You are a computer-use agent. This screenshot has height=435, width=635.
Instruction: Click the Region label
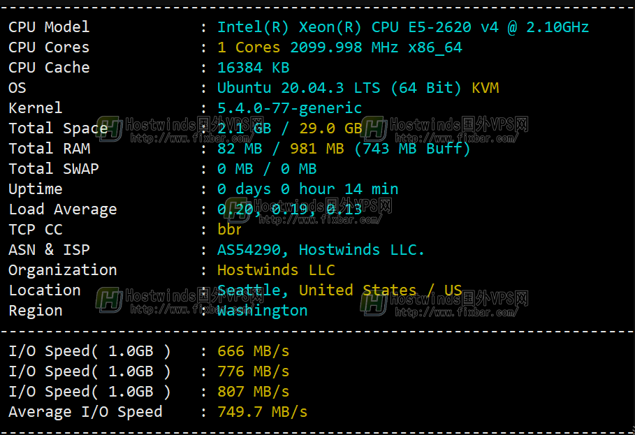tap(35, 311)
